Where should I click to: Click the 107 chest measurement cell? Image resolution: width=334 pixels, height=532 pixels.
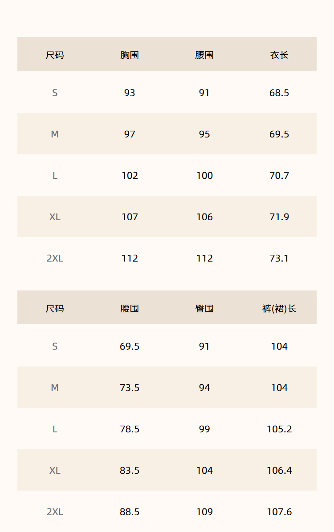pyautogui.click(x=130, y=217)
